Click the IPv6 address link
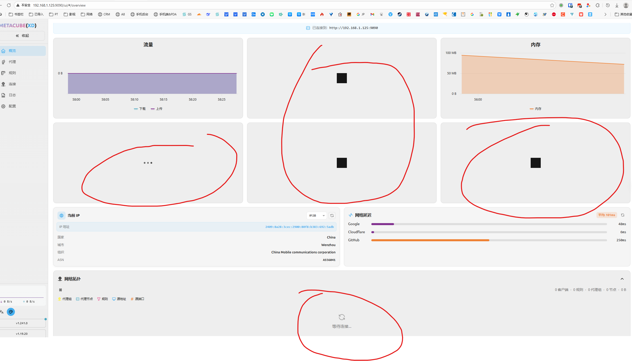This screenshot has height=361, width=632. pos(299,227)
